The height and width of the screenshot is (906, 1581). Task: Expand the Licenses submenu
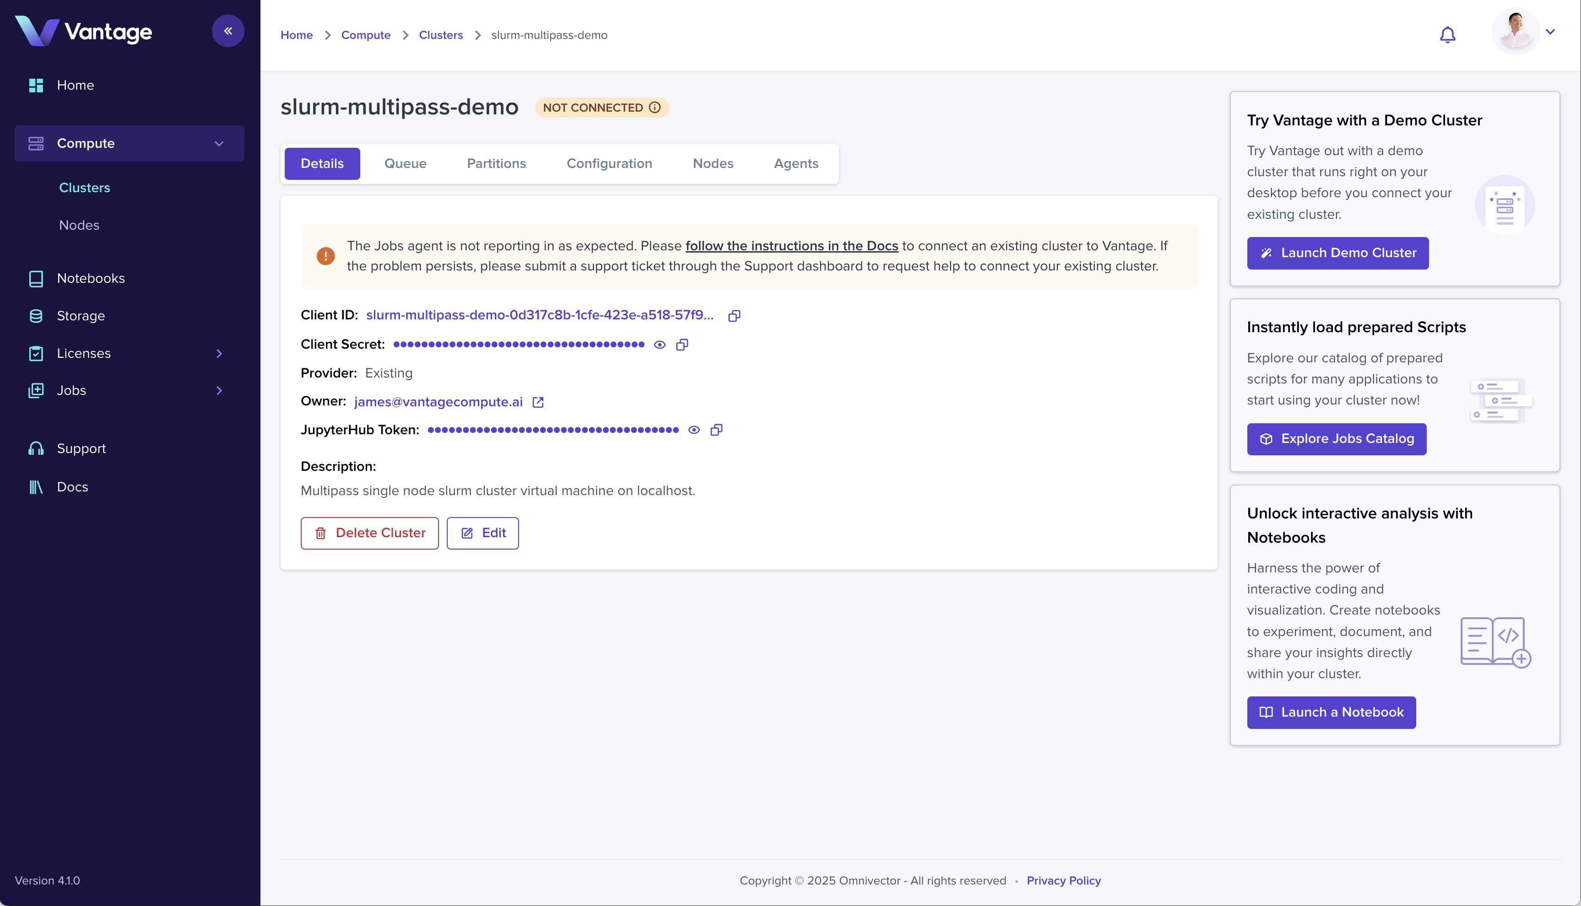(218, 353)
